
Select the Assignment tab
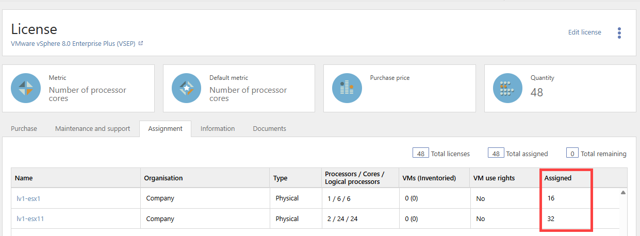(165, 129)
